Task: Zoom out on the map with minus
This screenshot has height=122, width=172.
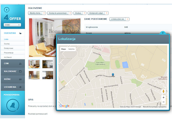Action: (163, 102)
